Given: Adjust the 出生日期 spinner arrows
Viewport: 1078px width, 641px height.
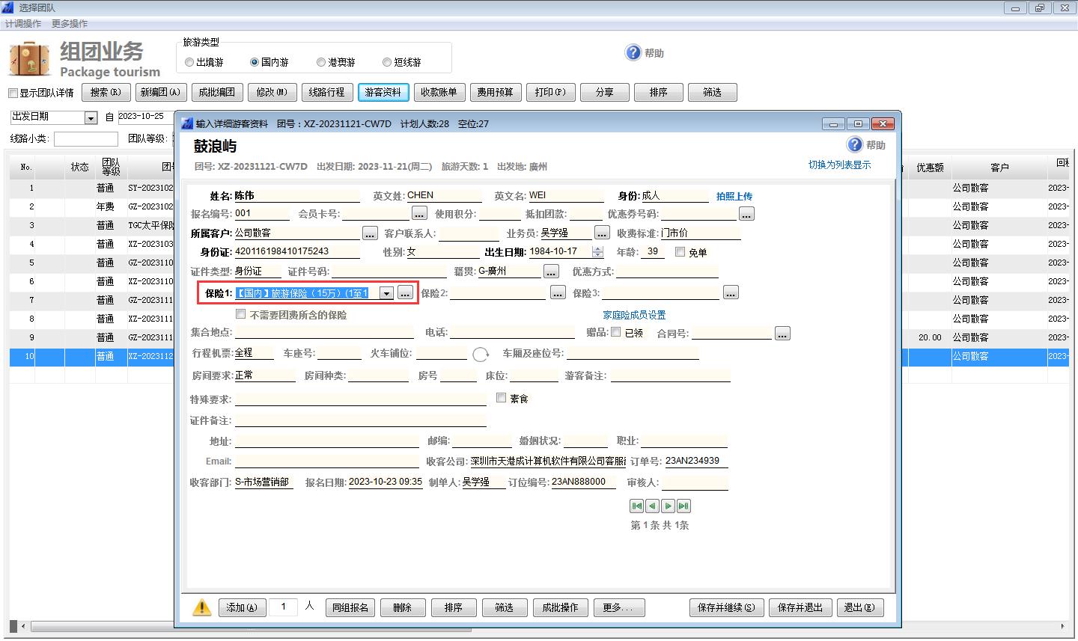Looking at the screenshot, I should coord(597,252).
